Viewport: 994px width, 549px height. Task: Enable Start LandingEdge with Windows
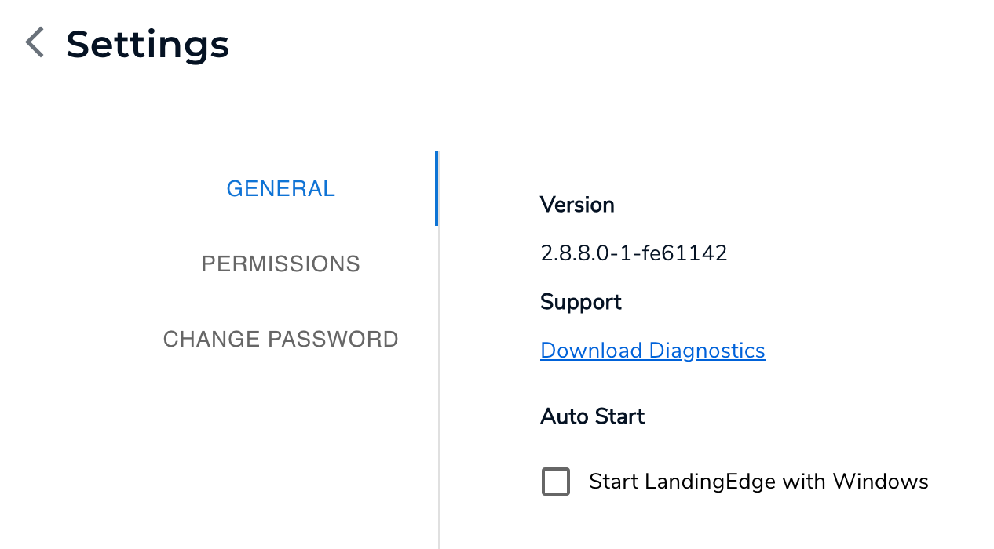point(555,481)
